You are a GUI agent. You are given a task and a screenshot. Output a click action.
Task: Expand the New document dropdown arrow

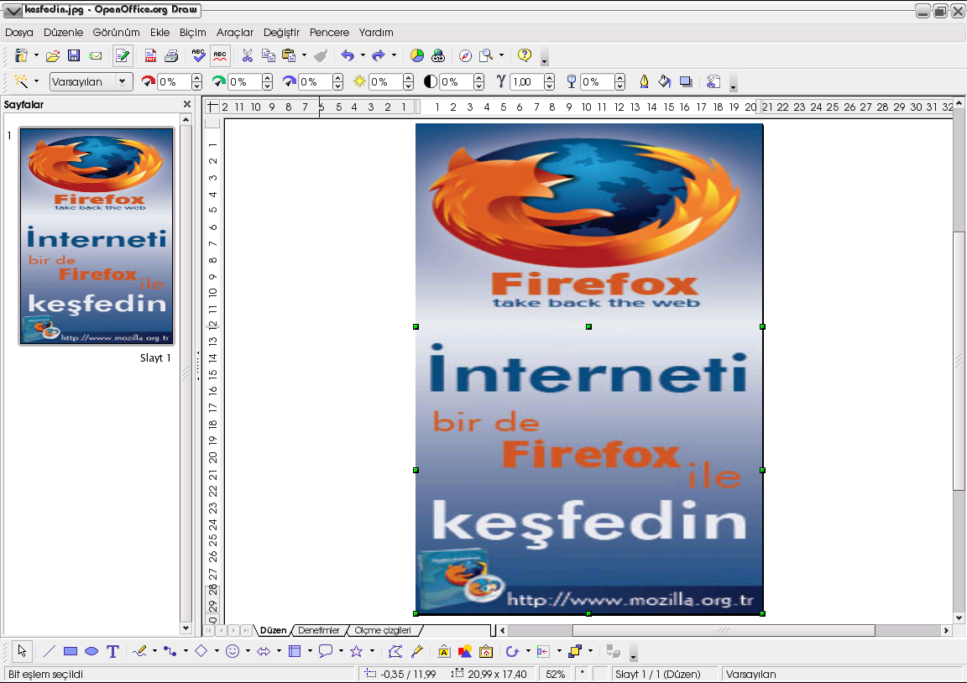point(36,55)
